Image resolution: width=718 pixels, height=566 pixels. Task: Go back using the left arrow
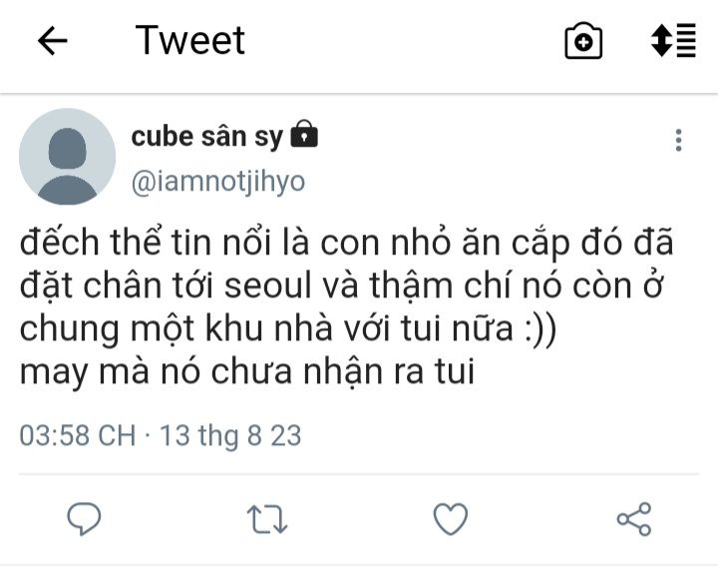click(53, 41)
